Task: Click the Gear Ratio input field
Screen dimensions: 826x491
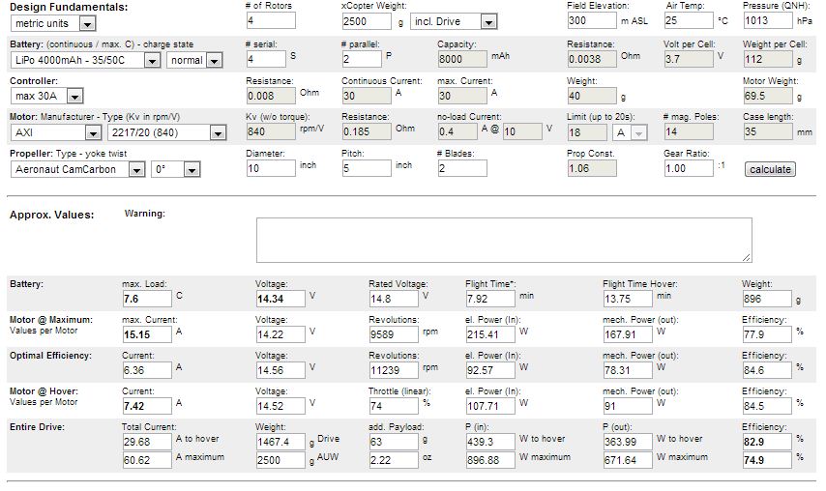Action: pos(689,168)
